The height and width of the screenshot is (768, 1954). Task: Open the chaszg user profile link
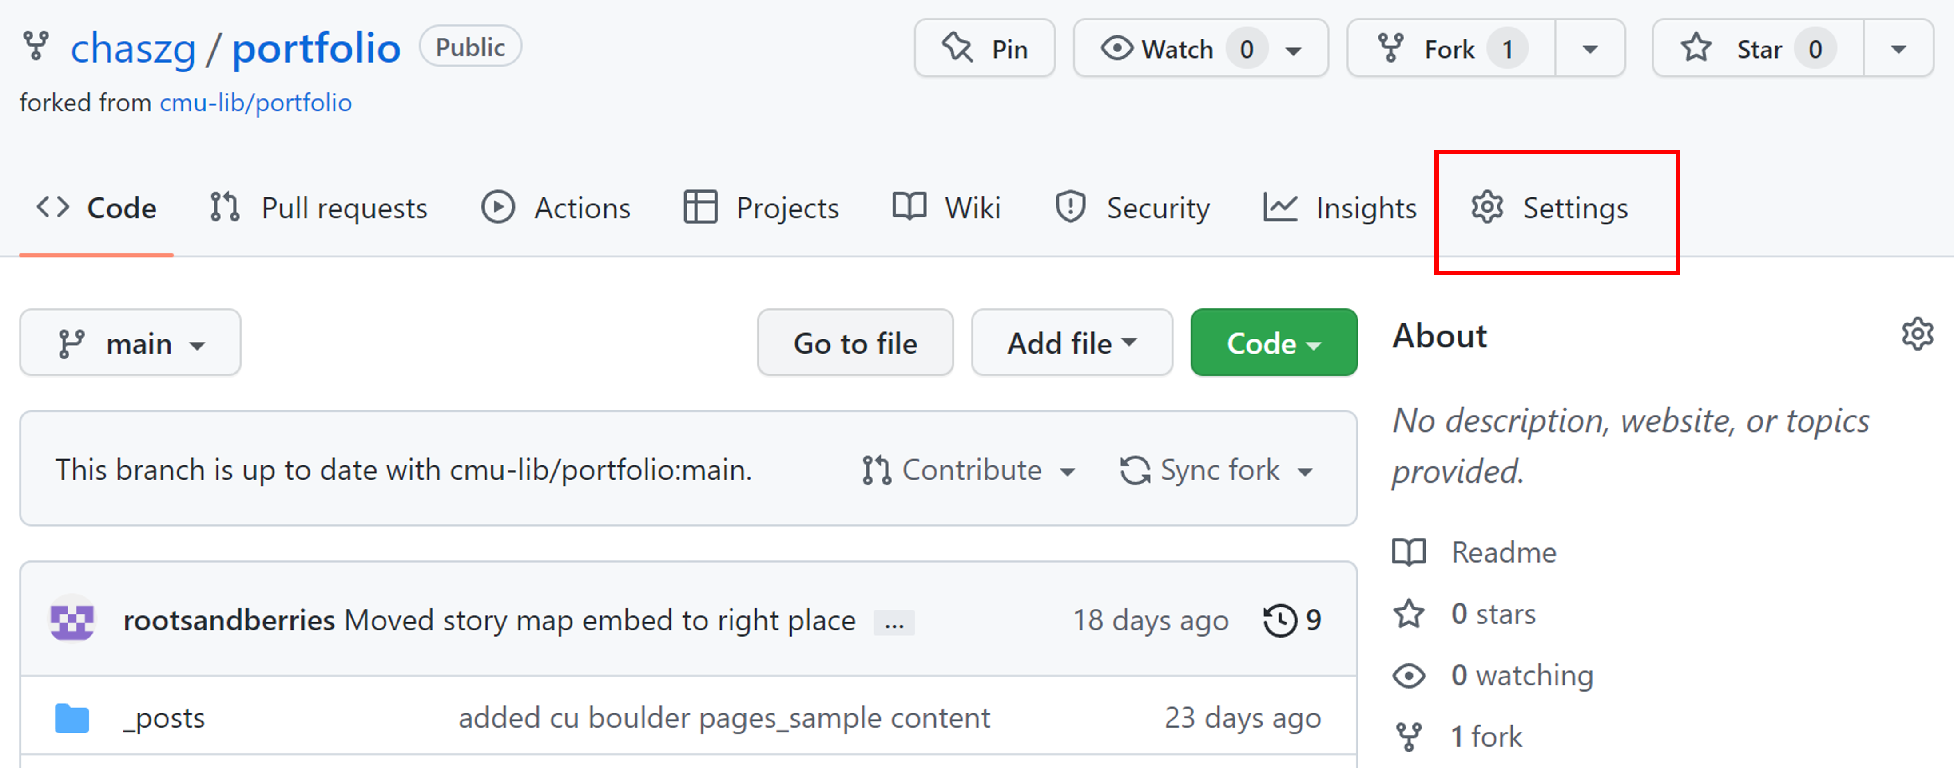coord(134,48)
